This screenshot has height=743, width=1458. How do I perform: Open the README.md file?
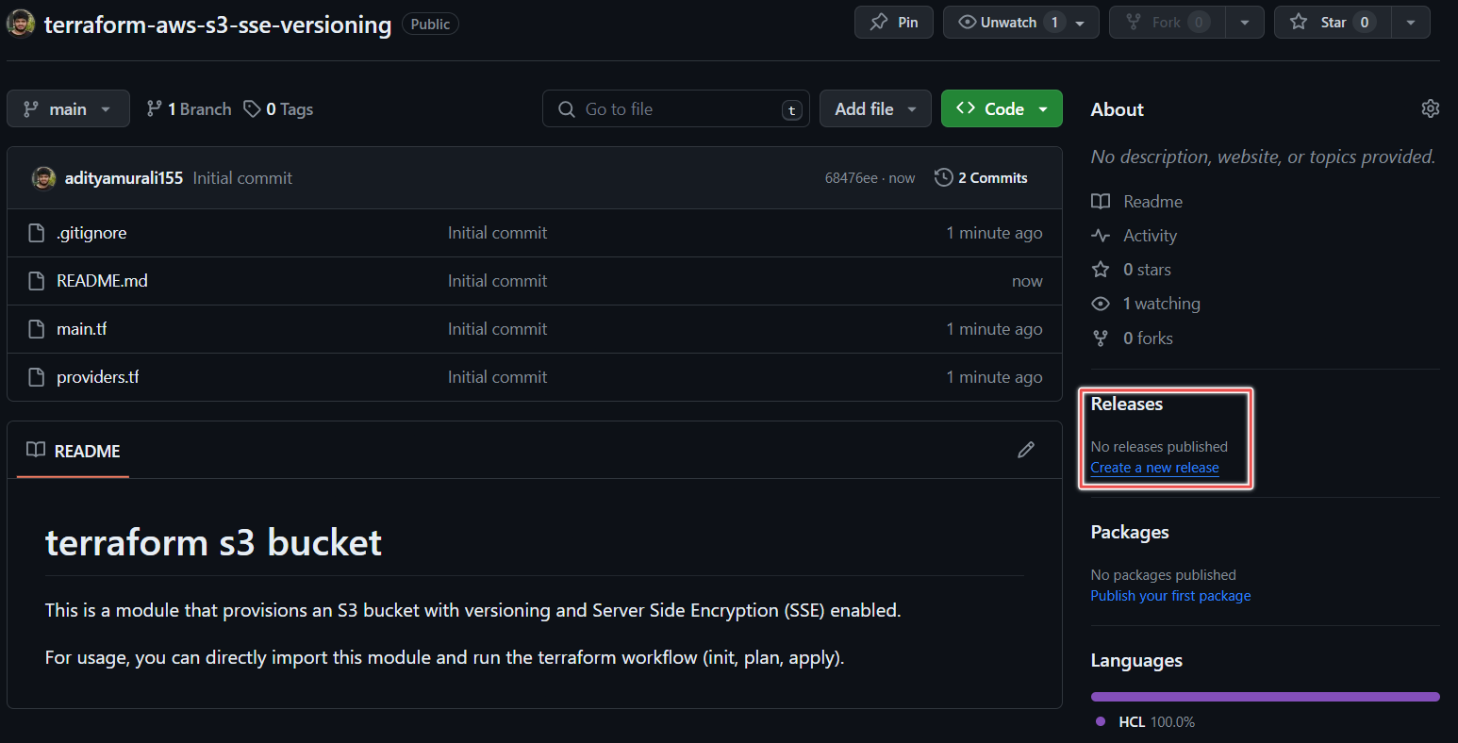102,281
